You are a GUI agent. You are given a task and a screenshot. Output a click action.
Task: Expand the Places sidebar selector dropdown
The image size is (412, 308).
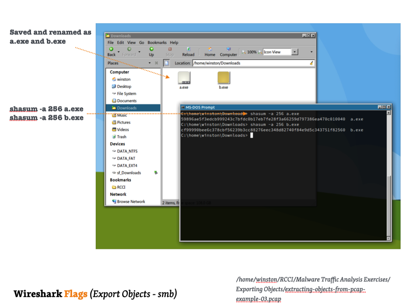click(150, 63)
